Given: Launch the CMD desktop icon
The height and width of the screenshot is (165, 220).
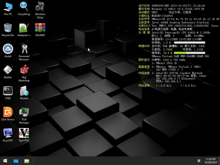Looking at the screenshot, I should pyautogui.click(x=8, y=93).
